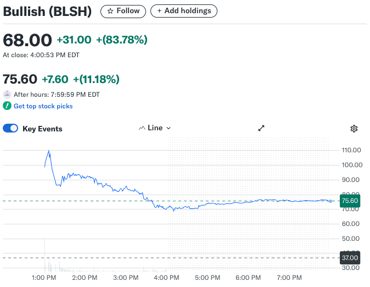Click the green stock picks badge icon
The height and width of the screenshot is (287, 370).
tap(7, 106)
